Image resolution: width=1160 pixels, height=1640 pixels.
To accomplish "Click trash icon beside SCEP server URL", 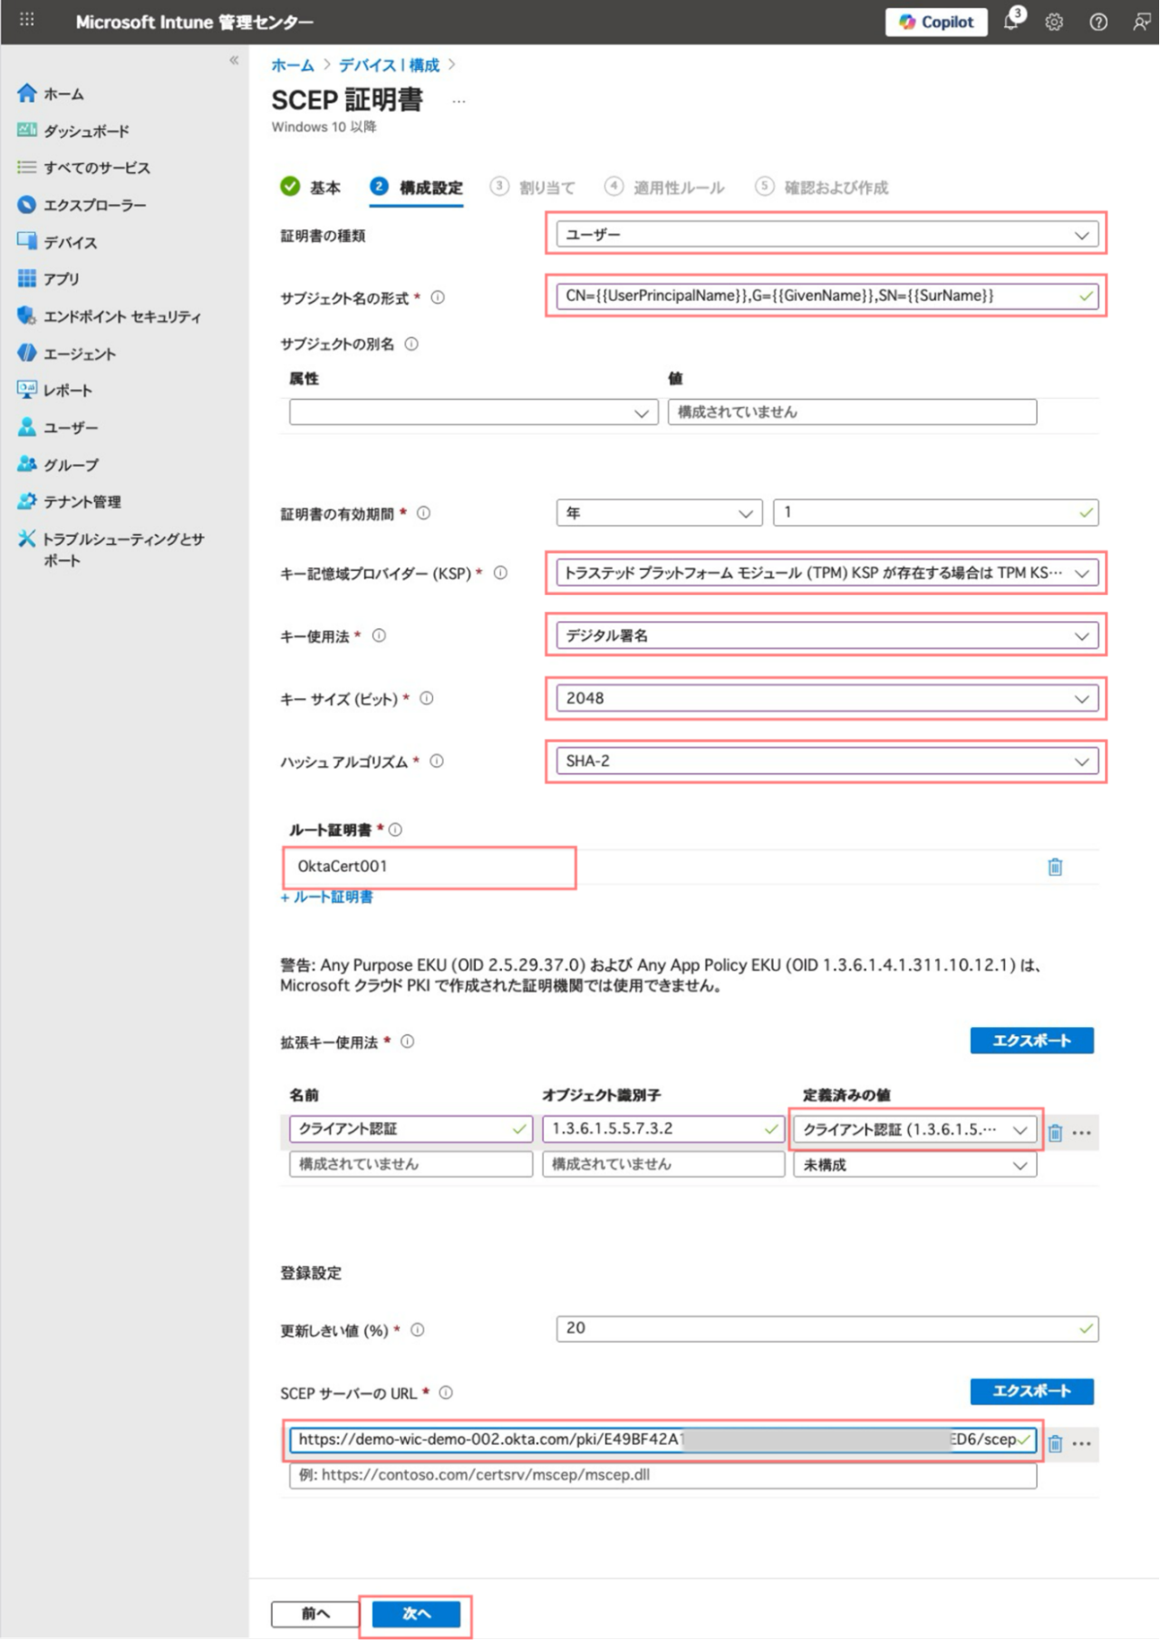I will coord(1055,1442).
